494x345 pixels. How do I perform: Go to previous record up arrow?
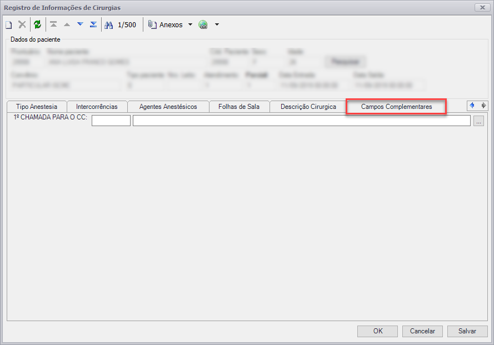point(67,24)
